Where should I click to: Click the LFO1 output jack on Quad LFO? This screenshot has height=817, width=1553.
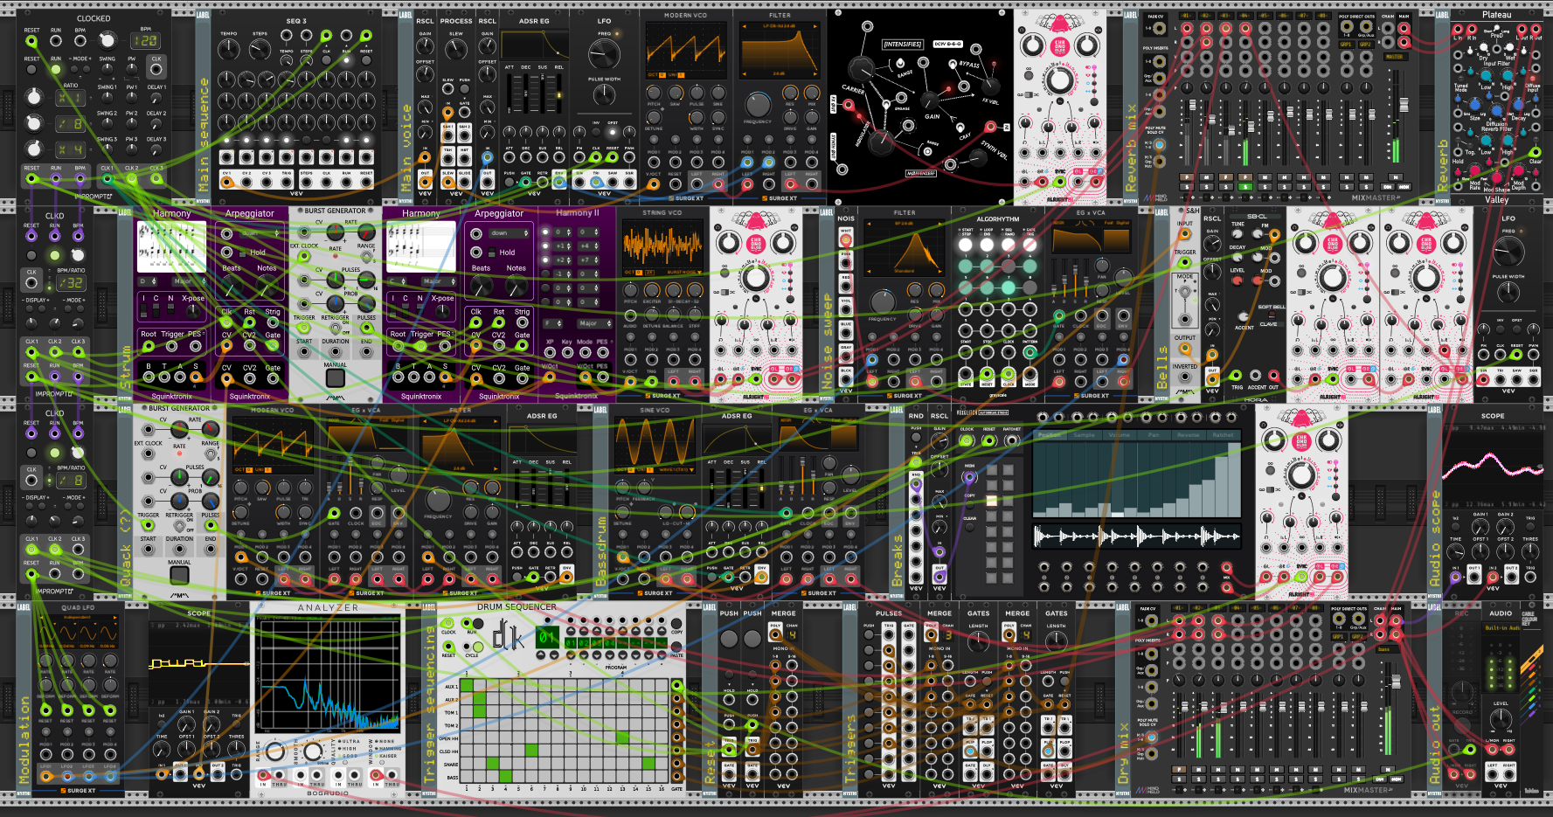tap(46, 774)
